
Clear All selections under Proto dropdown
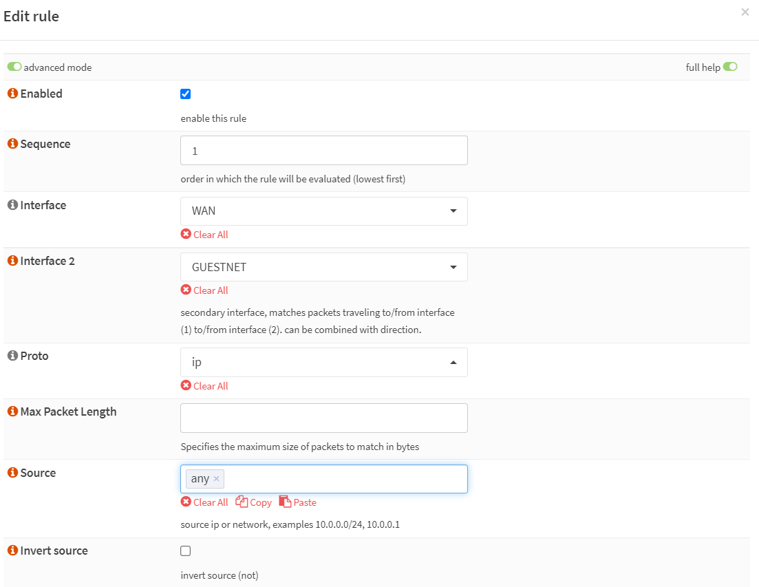(x=204, y=386)
